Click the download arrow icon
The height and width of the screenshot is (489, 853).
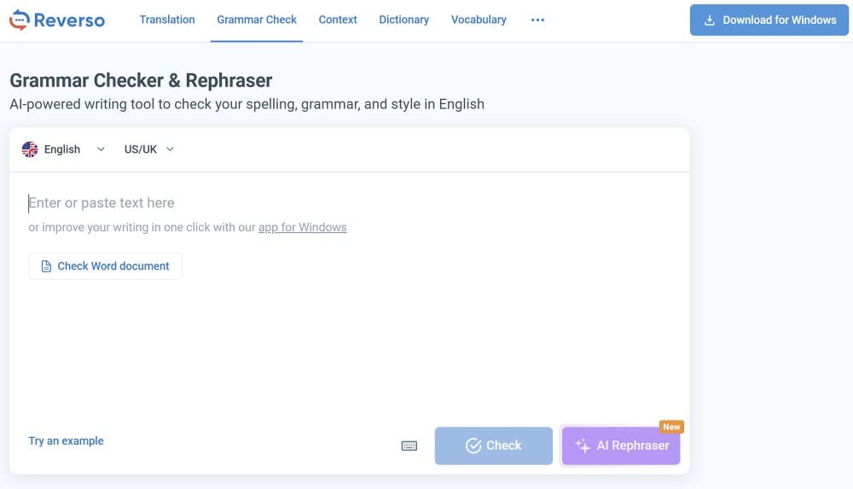(x=709, y=20)
